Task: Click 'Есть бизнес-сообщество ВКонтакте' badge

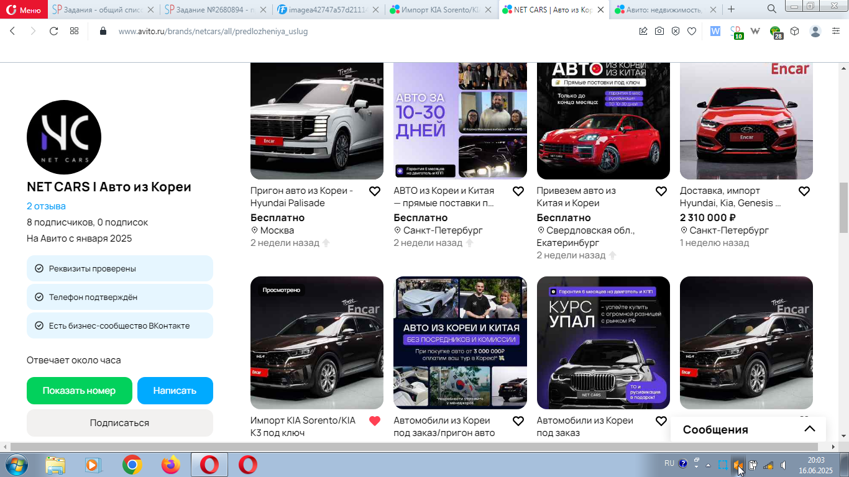Action: point(120,325)
